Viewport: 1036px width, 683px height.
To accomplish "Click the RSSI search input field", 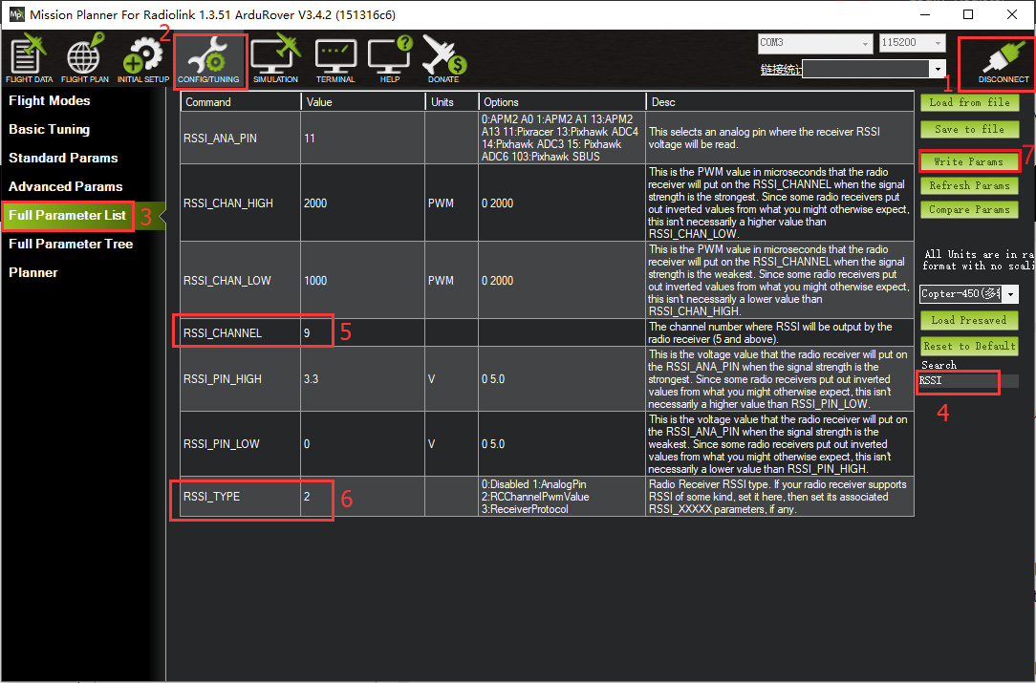I will [x=958, y=381].
